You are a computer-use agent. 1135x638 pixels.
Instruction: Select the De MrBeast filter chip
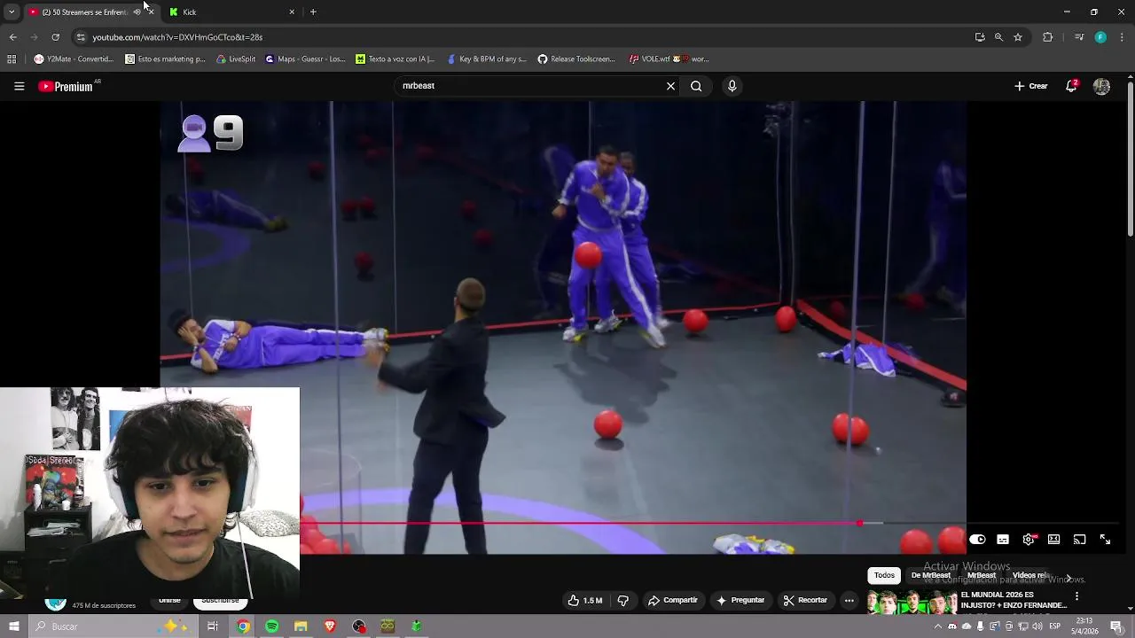pyautogui.click(x=930, y=575)
